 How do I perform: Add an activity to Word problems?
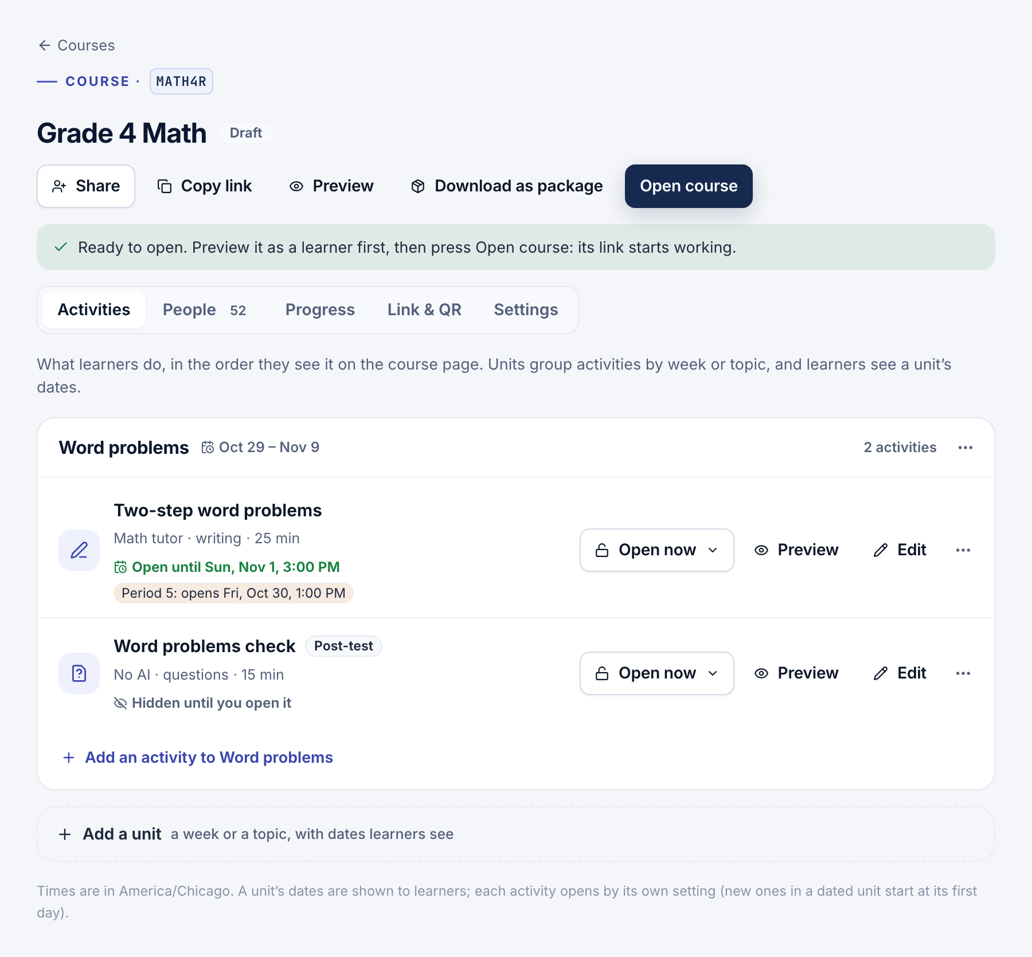click(x=198, y=758)
